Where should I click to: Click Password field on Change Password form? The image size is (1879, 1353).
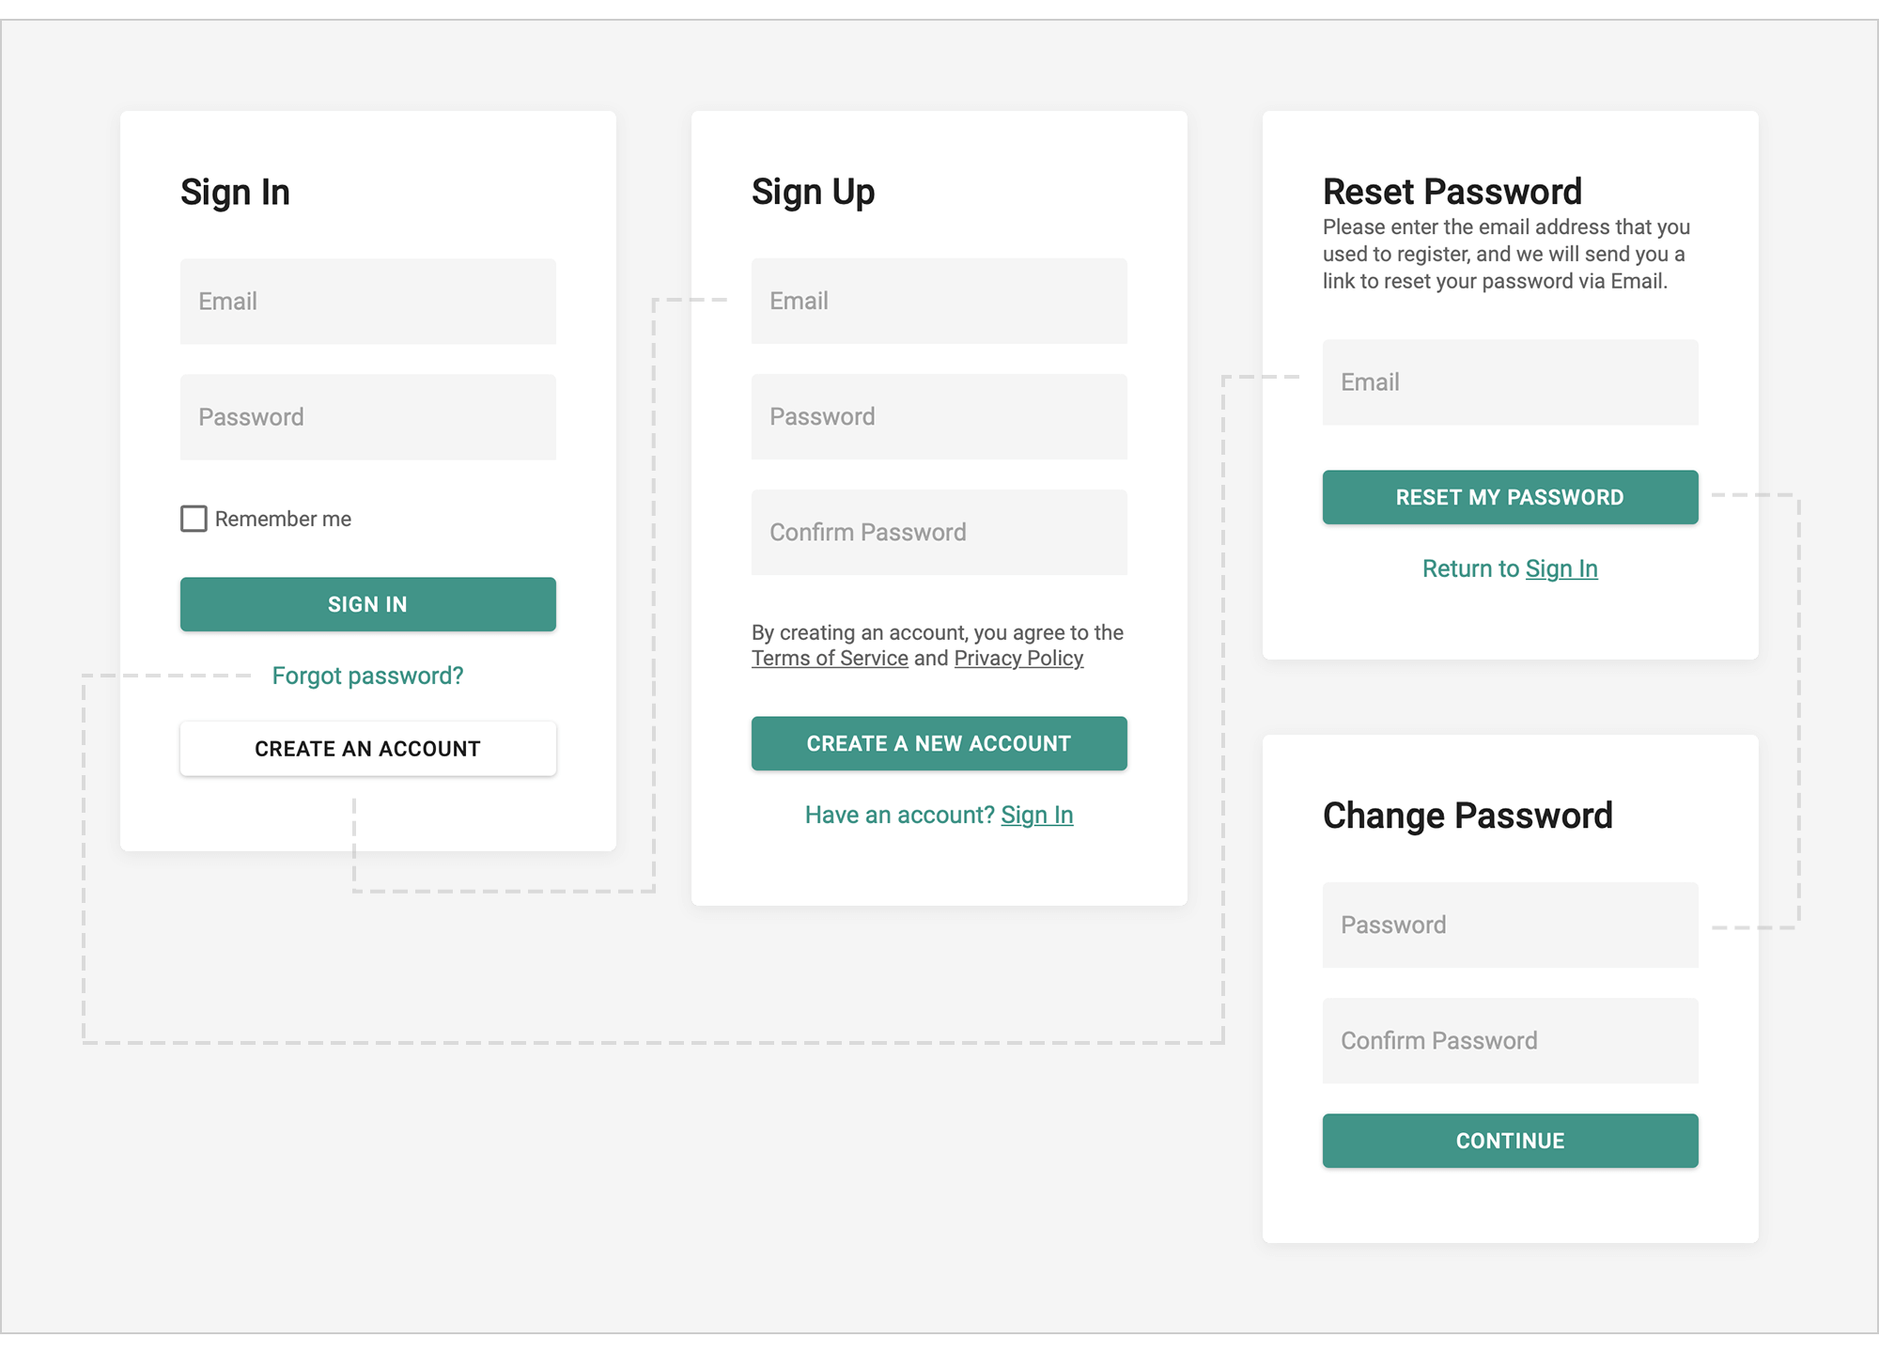(1510, 925)
